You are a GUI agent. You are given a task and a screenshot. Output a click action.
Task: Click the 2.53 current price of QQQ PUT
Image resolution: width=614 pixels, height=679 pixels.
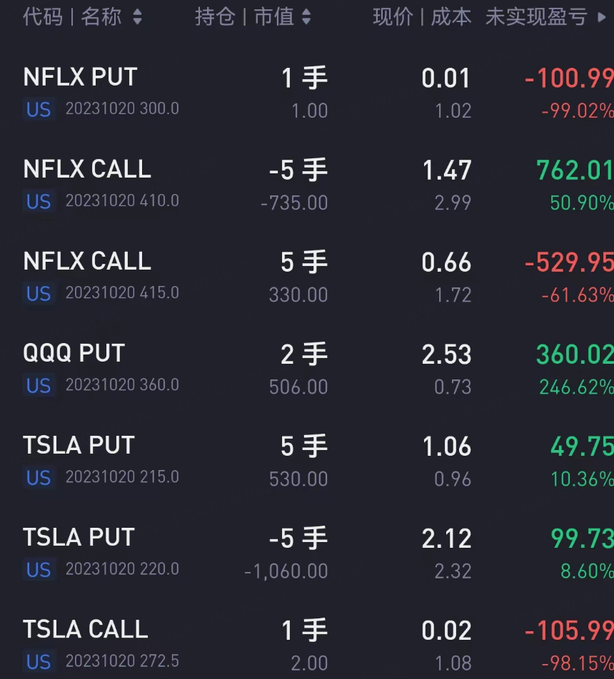(446, 354)
